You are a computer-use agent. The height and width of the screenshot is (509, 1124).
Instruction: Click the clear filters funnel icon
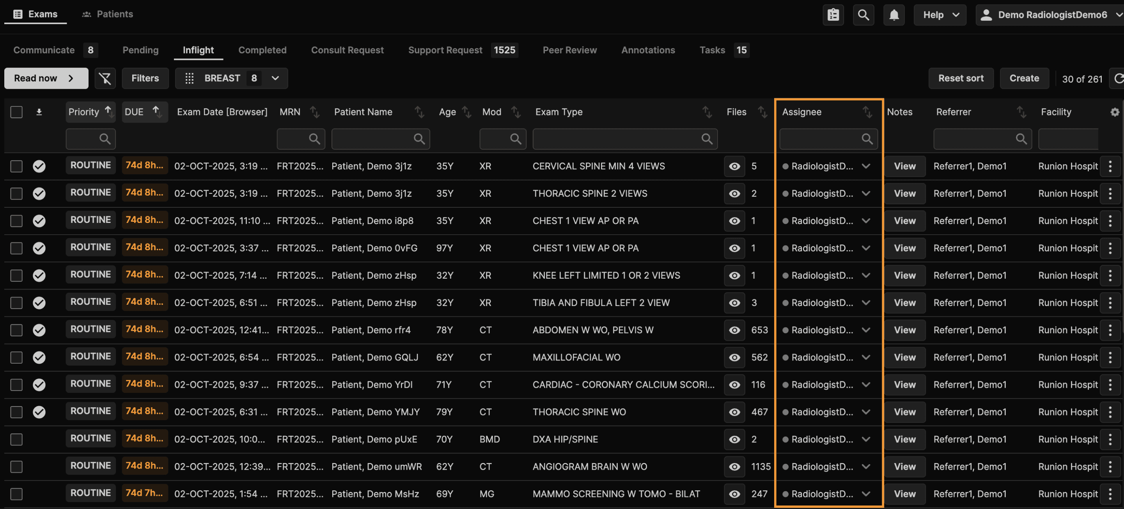tap(105, 78)
